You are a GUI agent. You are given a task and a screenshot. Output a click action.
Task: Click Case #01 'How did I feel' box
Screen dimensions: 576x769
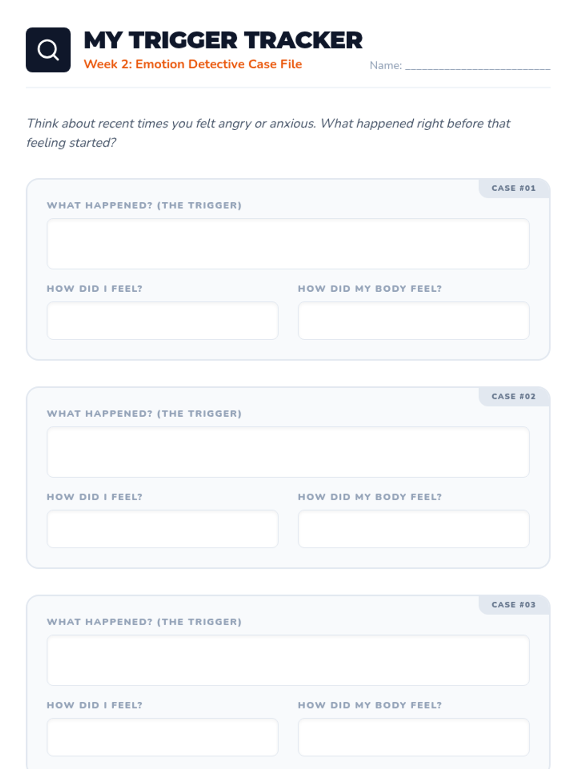[x=162, y=321]
